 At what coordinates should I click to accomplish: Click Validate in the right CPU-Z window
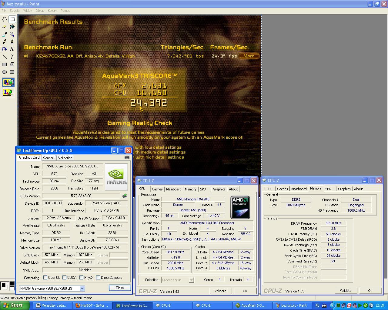[346, 291]
